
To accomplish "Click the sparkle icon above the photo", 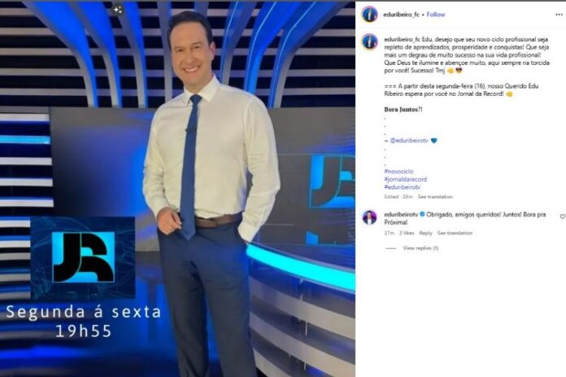I will (x=117, y=10).
